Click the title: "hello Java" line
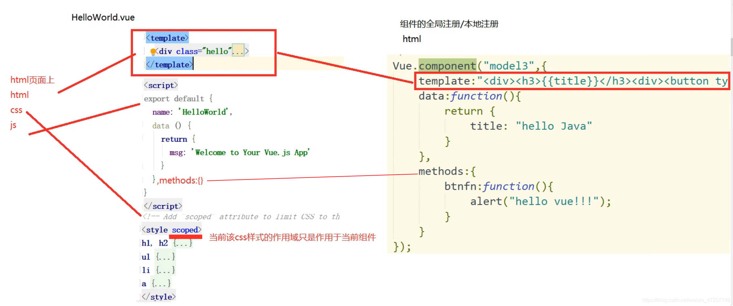Screen dimensions: 733x306 click(531, 126)
